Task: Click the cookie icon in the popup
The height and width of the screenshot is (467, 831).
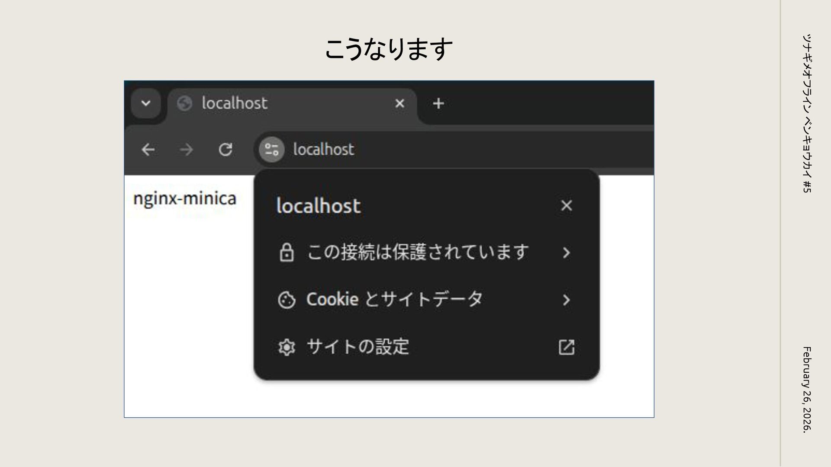Action: pyautogui.click(x=287, y=300)
